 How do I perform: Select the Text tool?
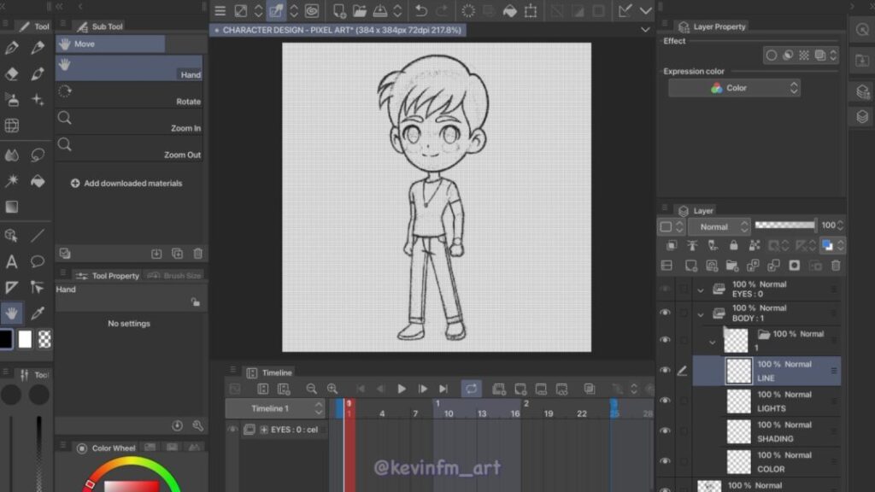click(12, 261)
